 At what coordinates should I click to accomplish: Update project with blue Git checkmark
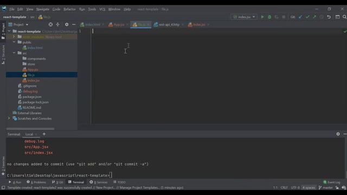point(300,17)
